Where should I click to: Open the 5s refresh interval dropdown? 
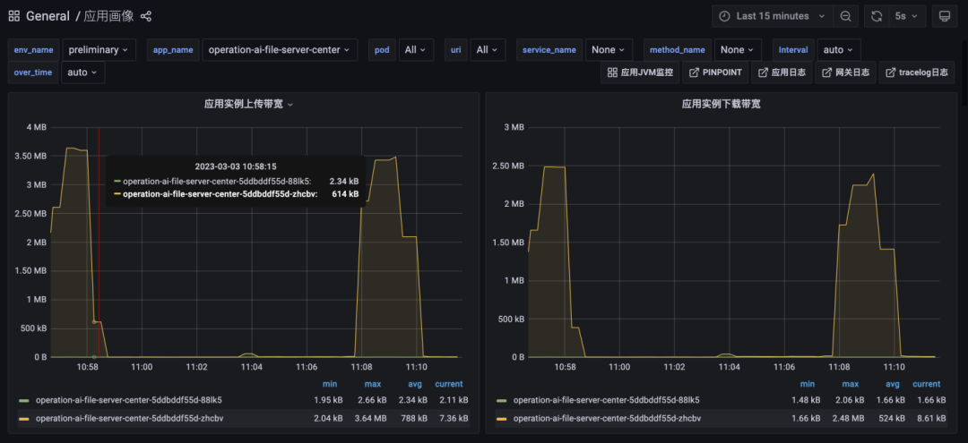pyautogui.click(x=907, y=16)
